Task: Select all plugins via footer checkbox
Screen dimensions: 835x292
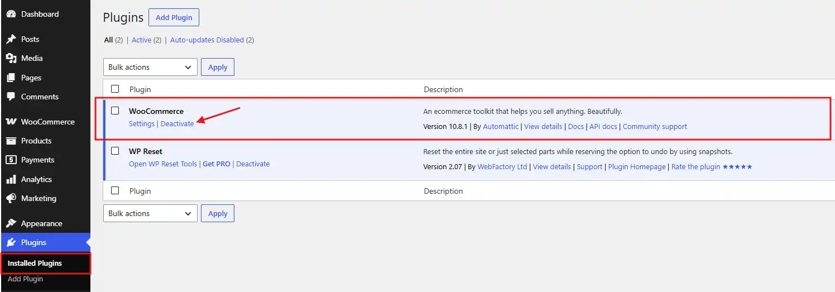Action: click(x=115, y=190)
